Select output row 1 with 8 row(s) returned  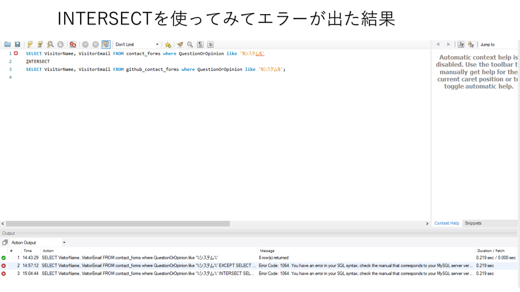[x=259, y=258]
